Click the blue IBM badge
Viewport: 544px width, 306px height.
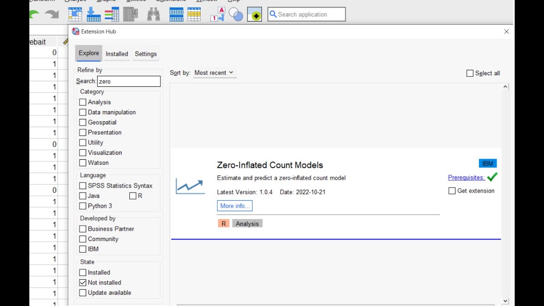[x=488, y=164]
